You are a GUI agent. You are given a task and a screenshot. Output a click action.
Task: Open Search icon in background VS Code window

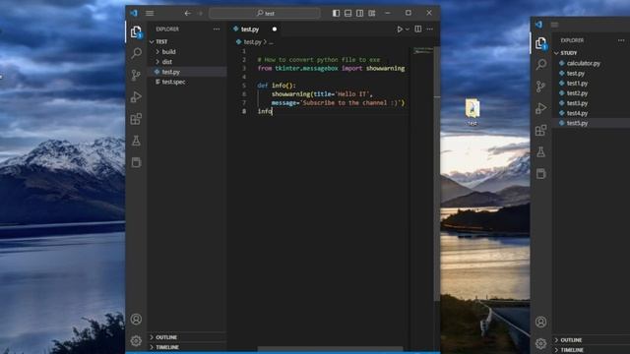541,64
